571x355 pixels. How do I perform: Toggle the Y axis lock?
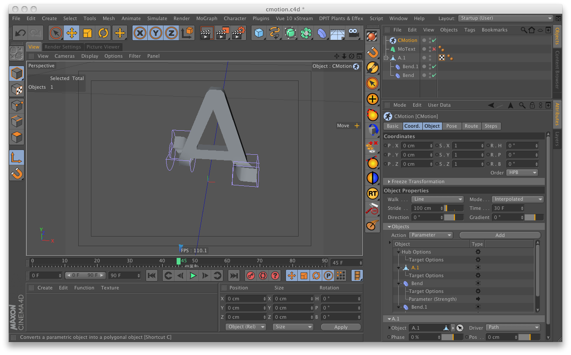click(156, 33)
